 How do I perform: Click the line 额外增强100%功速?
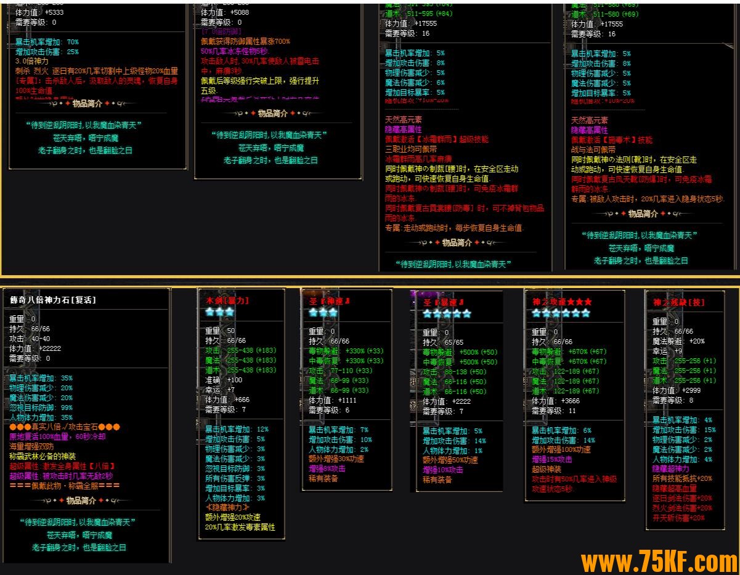point(561,449)
